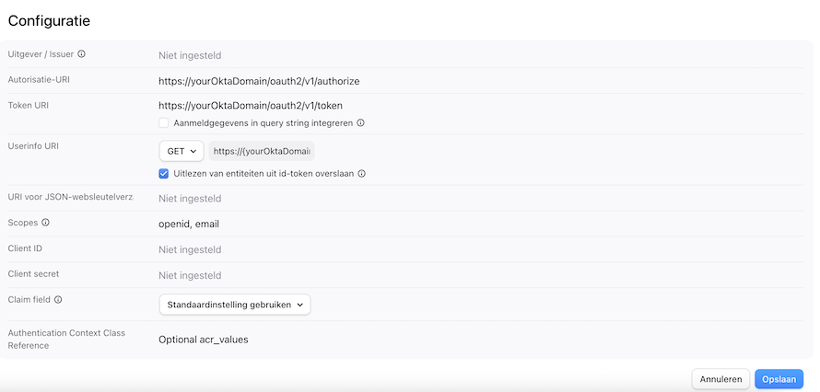Click info icon after id-token overslaan label

361,174
